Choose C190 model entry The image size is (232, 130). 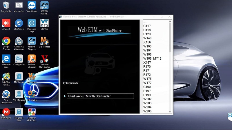tap(147, 87)
